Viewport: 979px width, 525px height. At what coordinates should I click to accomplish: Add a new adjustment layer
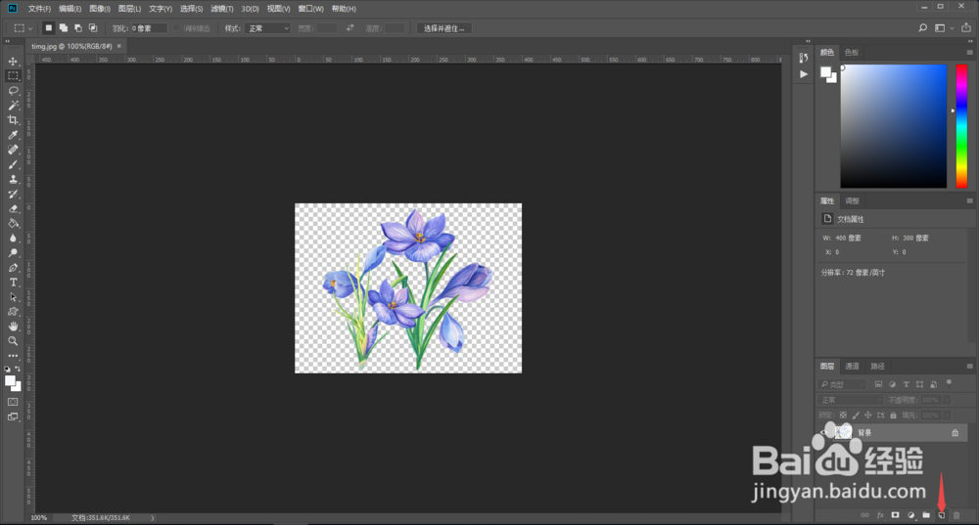(910, 515)
